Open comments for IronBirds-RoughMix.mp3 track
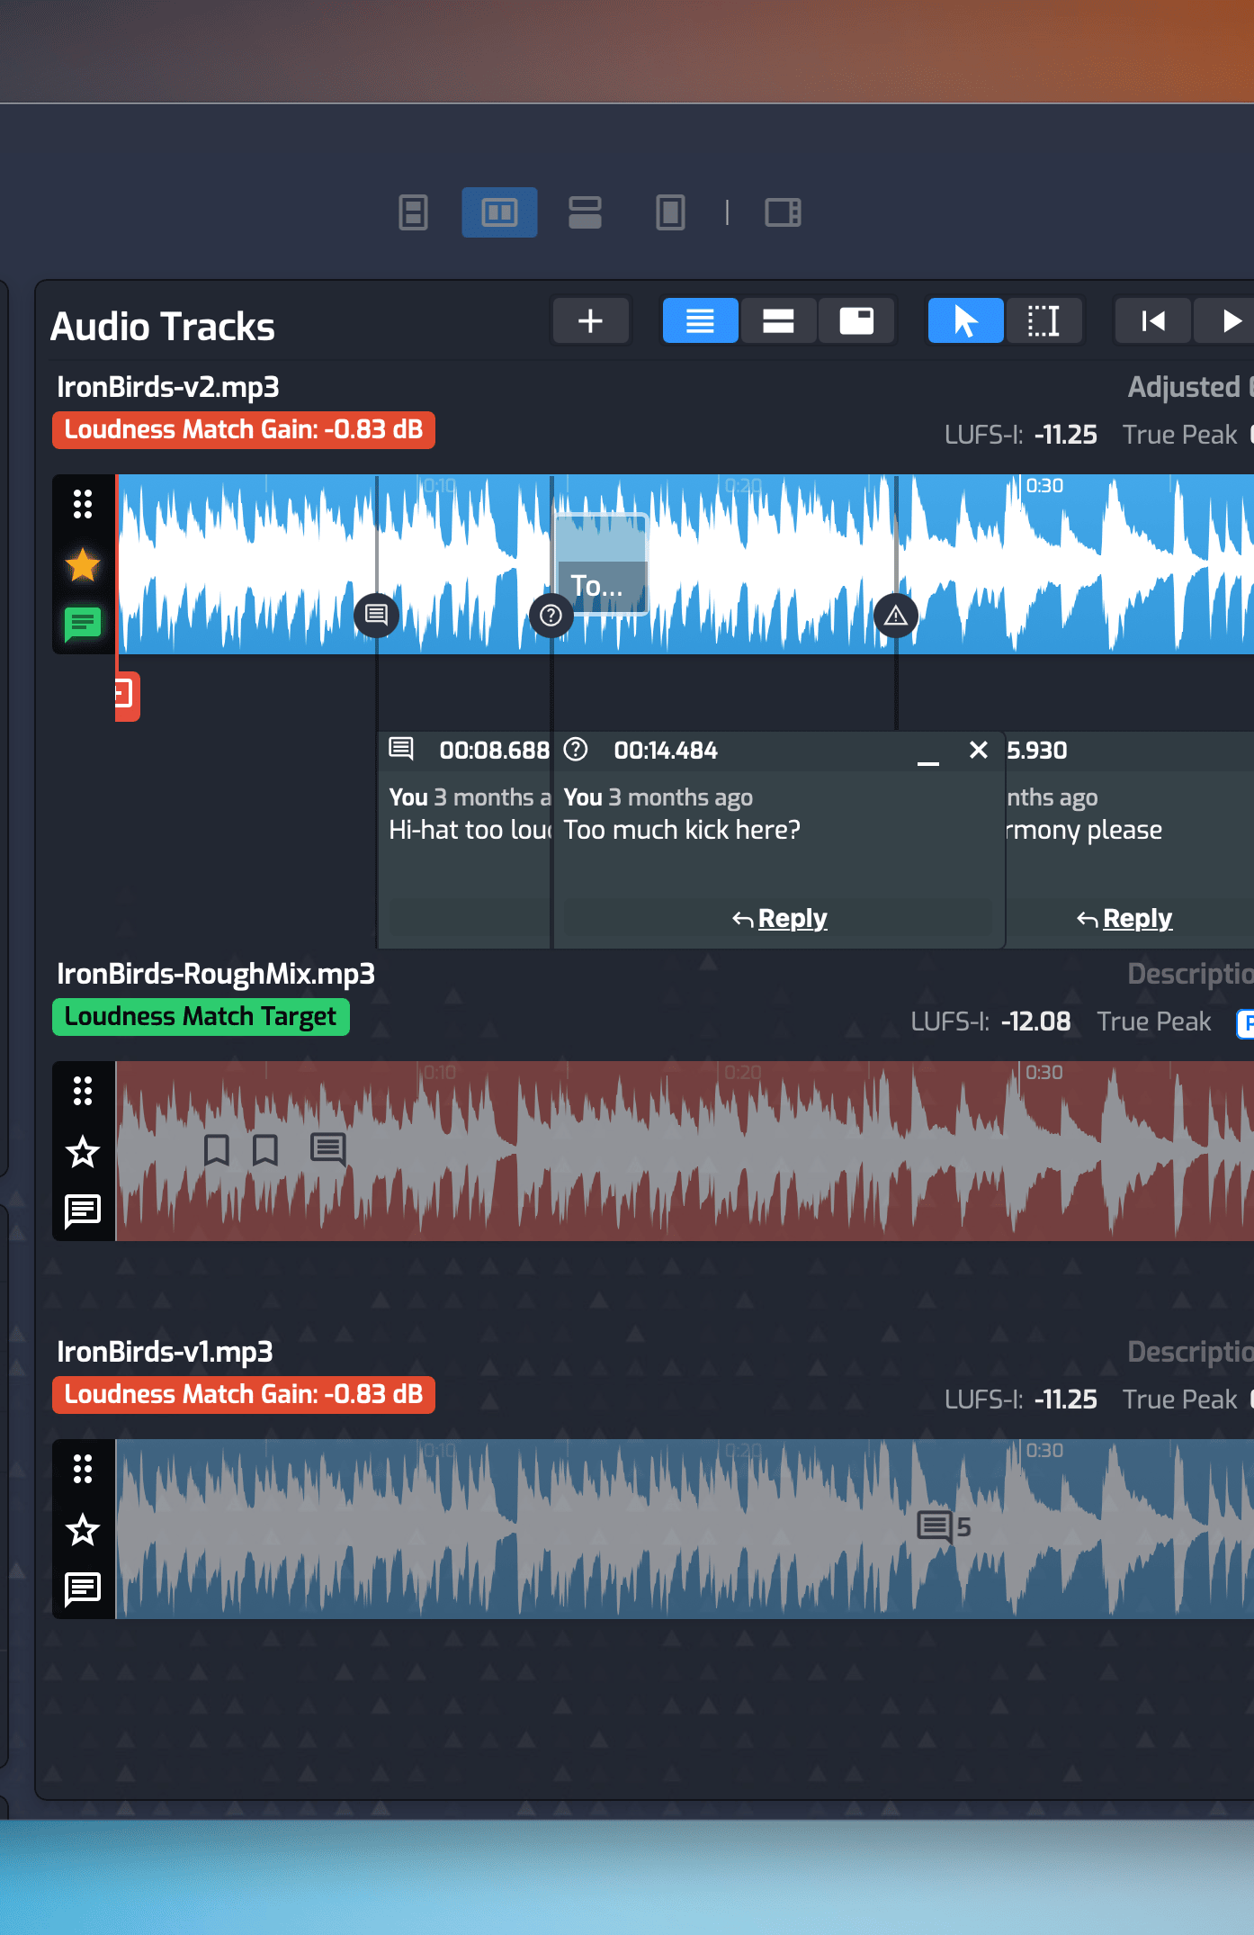The width and height of the screenshot is (1254, 1935). (83, 1211)
